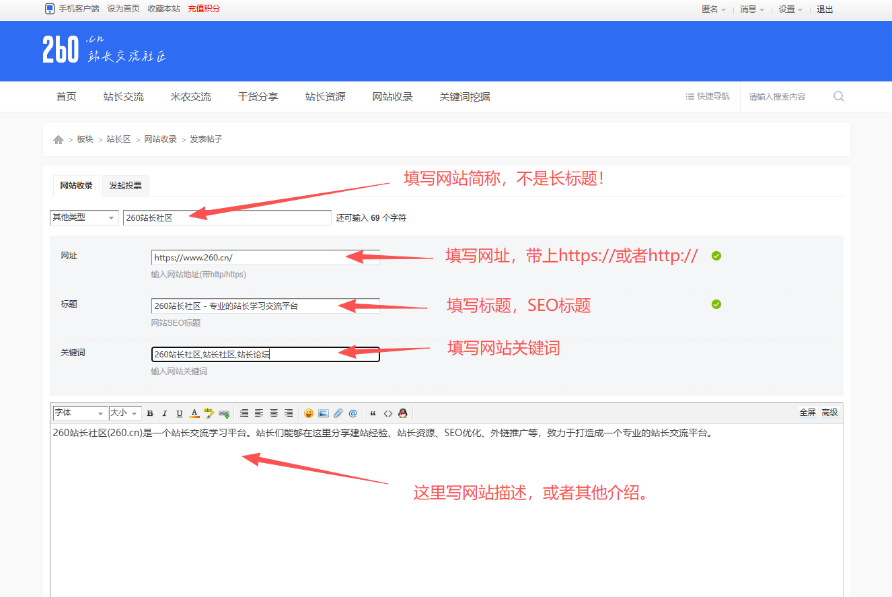Apply bold formatting in the editor
Image resolution: width=892 pixels, height=597 pixels.
tap(149, 413)
